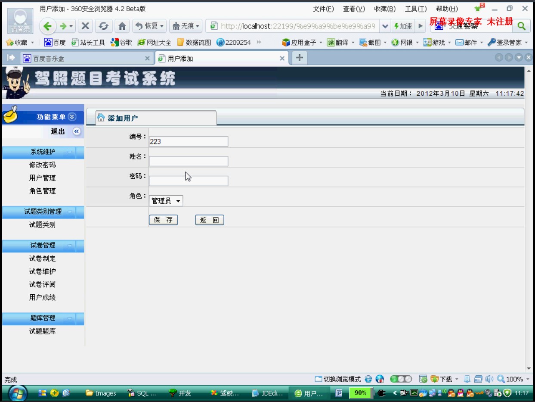Open 试卷评阅 in the side menu
The image size is (535, 402).
click(x=42, y=284)
